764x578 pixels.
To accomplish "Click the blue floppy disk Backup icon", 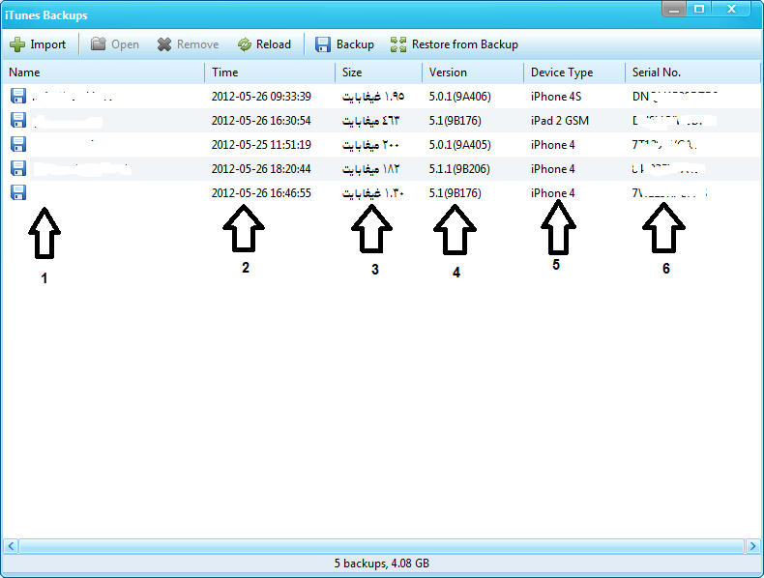I will tap(323, 44).
